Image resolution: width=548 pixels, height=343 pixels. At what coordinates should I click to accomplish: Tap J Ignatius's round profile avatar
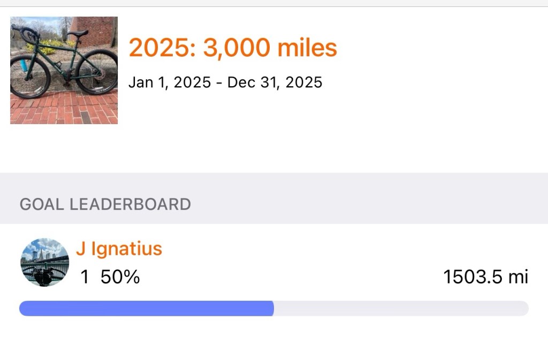44,262
